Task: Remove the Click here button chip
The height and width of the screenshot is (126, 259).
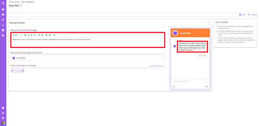Action: 23,71
